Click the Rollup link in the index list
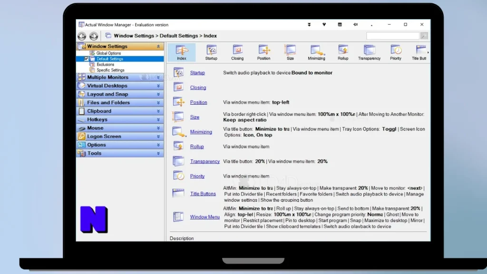The height and width of the screenshot is (274, 487). 197,147
